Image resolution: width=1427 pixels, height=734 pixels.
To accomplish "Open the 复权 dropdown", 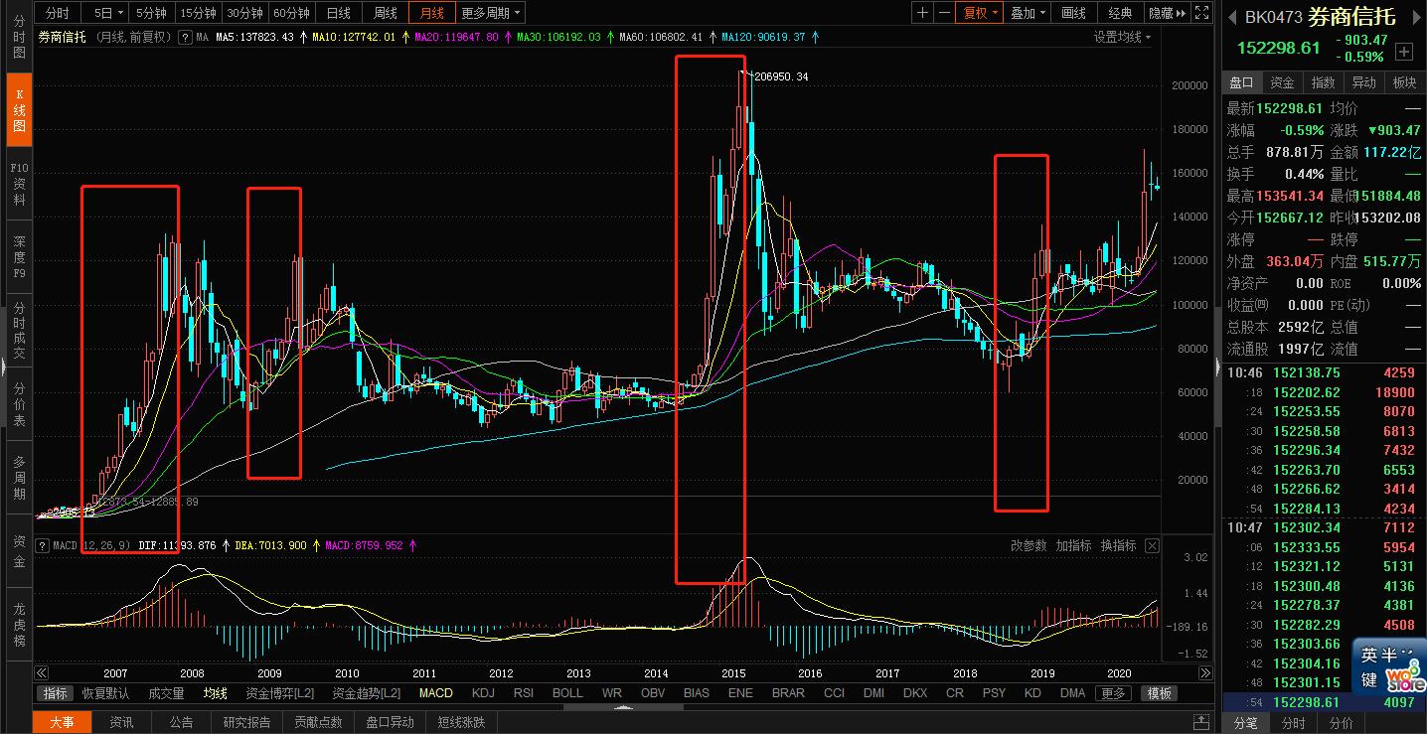I will pyautogui.click(x=978, y=13).
